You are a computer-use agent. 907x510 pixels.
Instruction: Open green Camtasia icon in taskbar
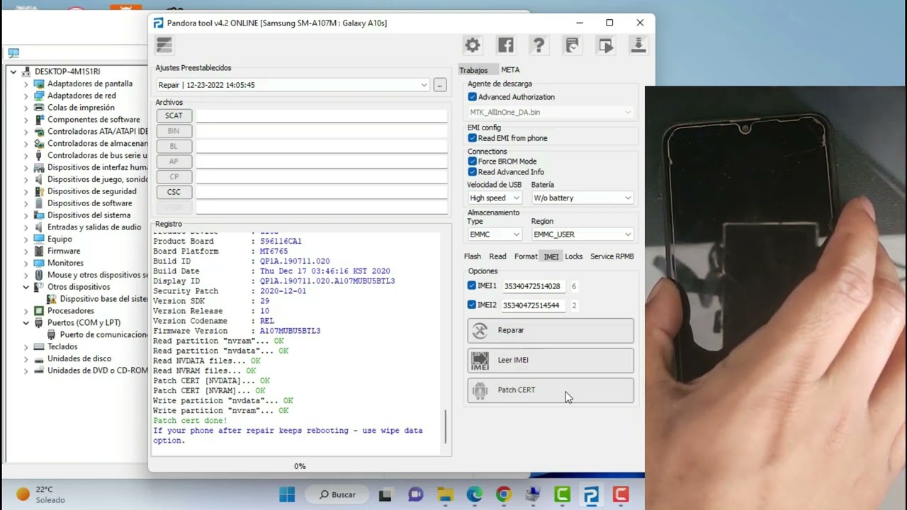click(x=562, y=494)
